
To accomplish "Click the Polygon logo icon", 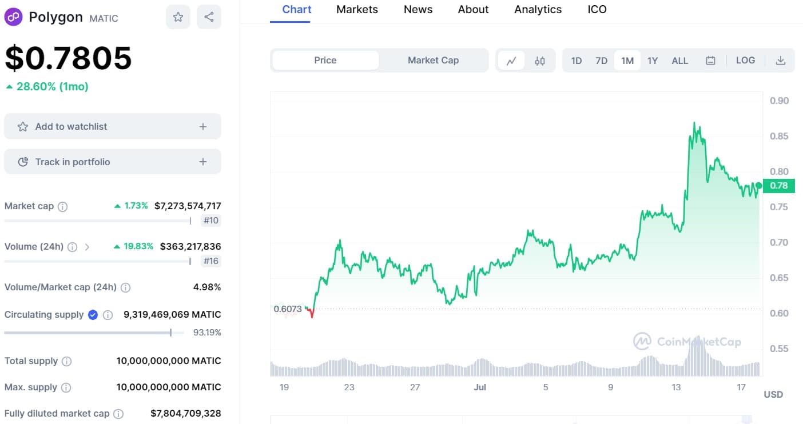I will 13,17.
